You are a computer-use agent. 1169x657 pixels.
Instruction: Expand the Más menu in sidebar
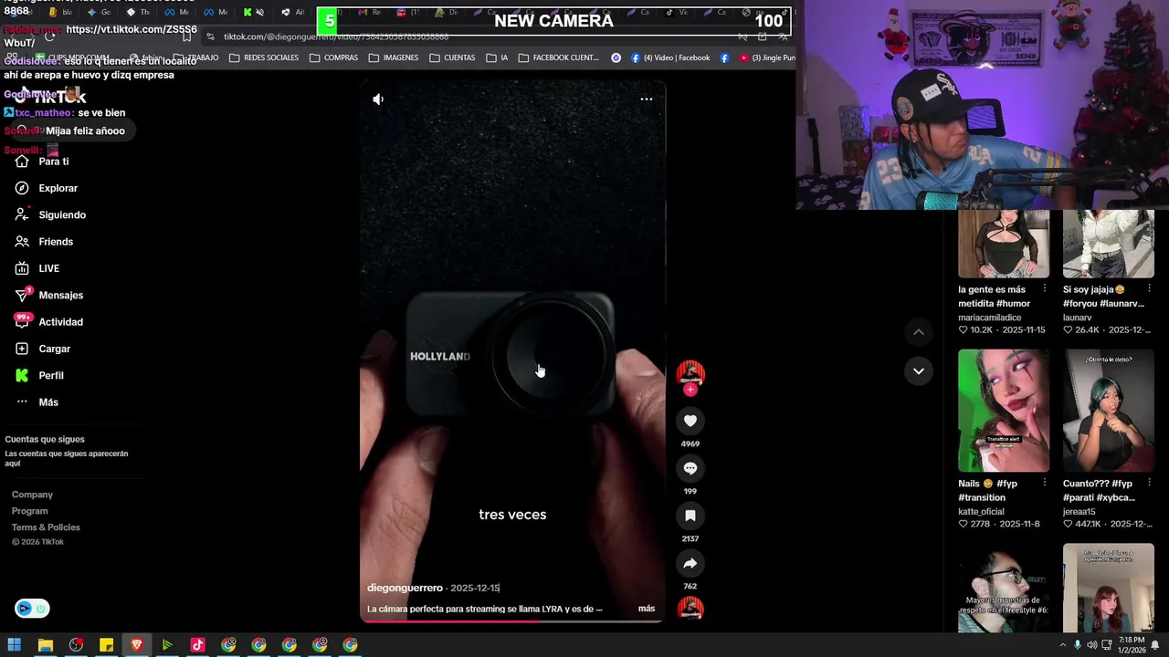(37, 402)
